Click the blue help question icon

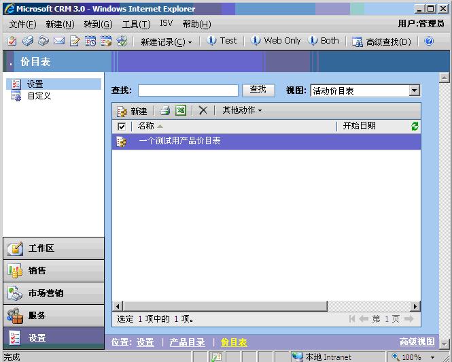pos(429,41)
